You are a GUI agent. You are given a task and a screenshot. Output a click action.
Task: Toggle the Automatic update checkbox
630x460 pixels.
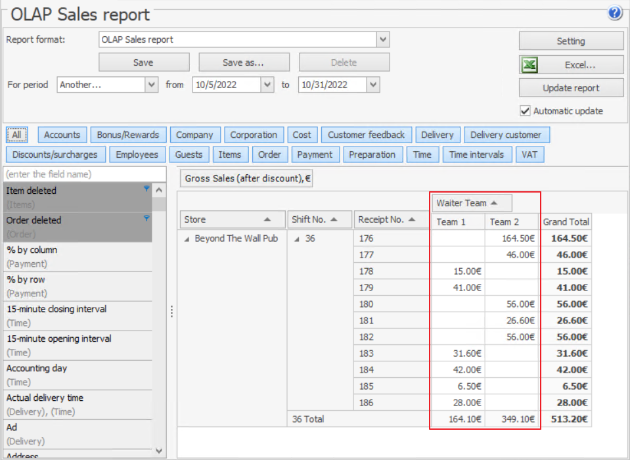(525, 111)
